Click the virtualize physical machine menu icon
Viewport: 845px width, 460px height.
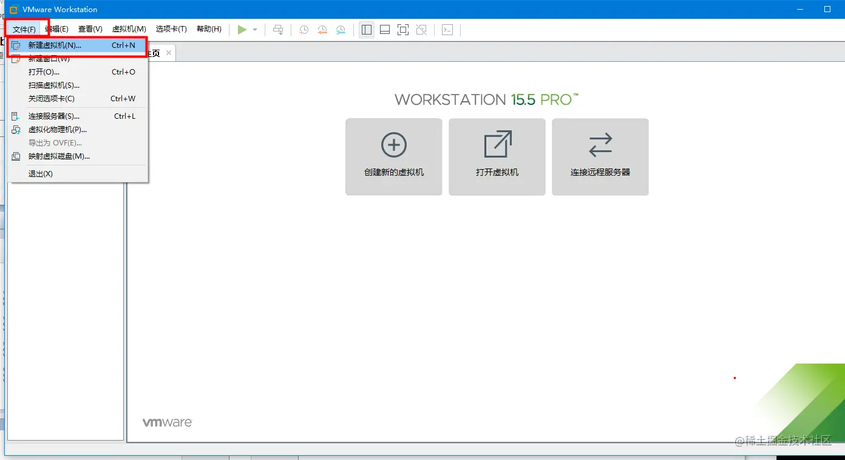click(16, 130)
